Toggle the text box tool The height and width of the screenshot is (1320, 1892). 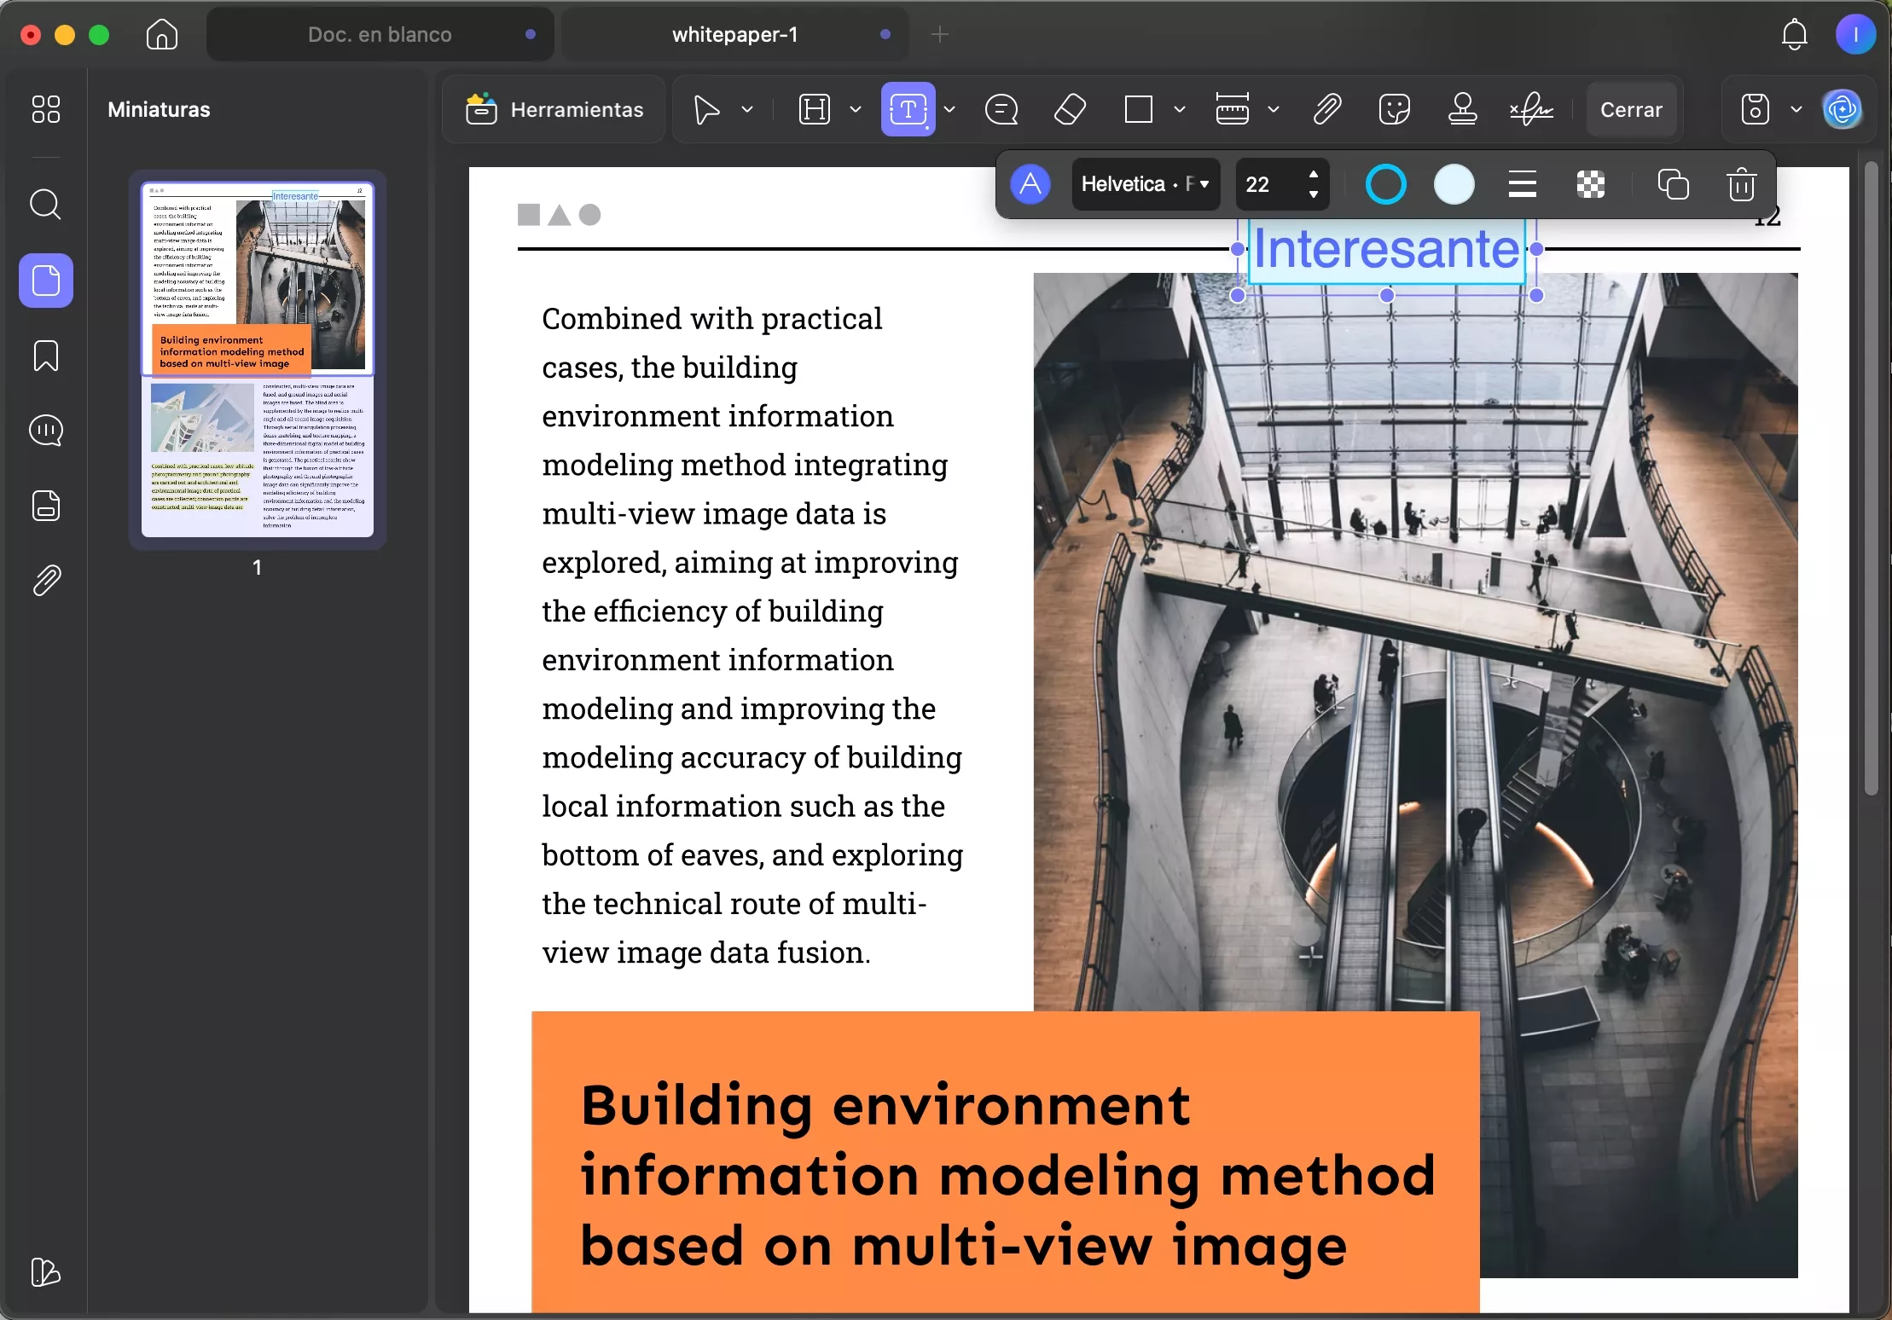click(x=908, y=109)
